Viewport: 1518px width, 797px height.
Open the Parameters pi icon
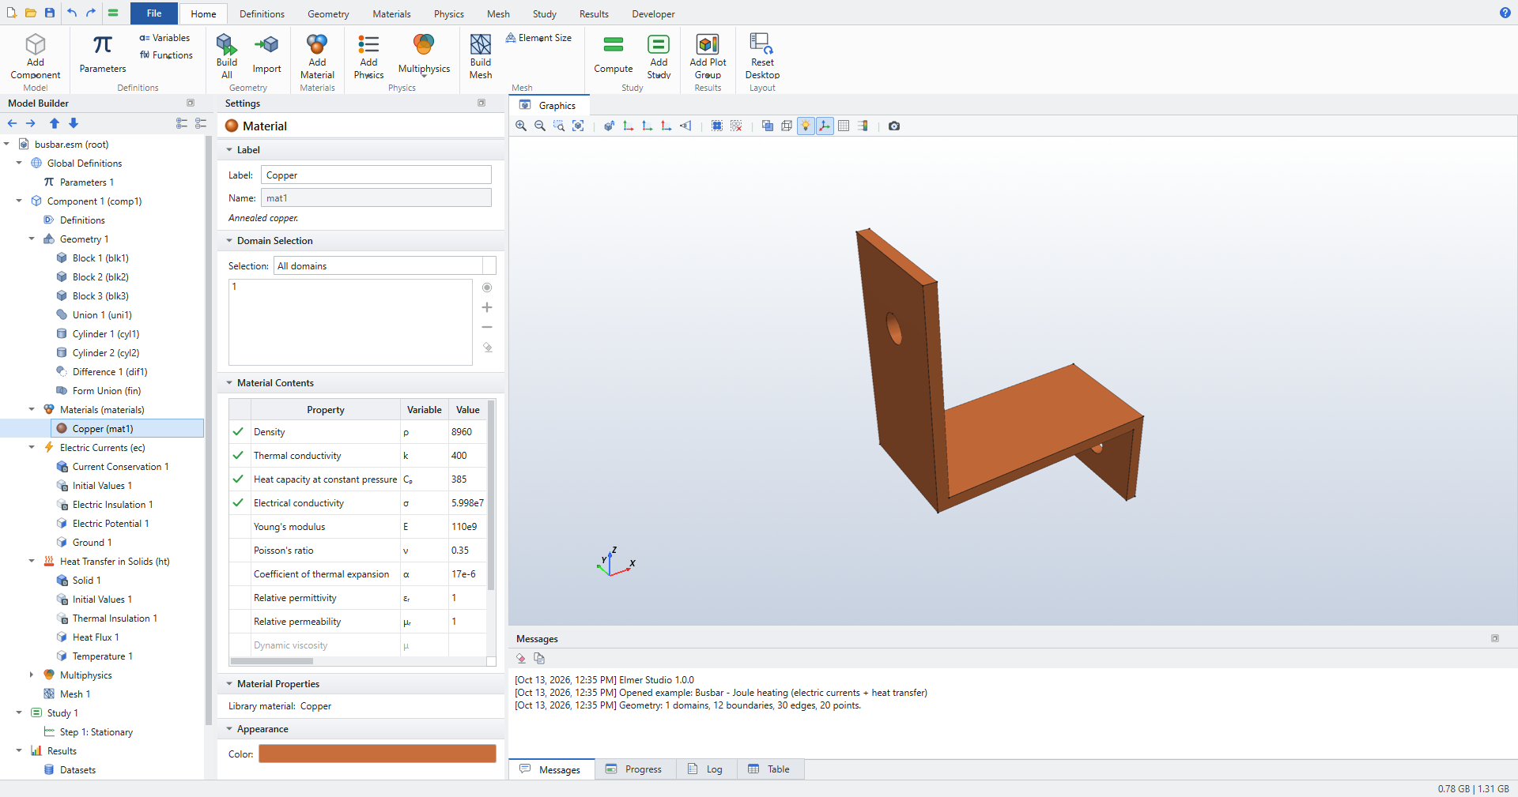coord(102,45)
